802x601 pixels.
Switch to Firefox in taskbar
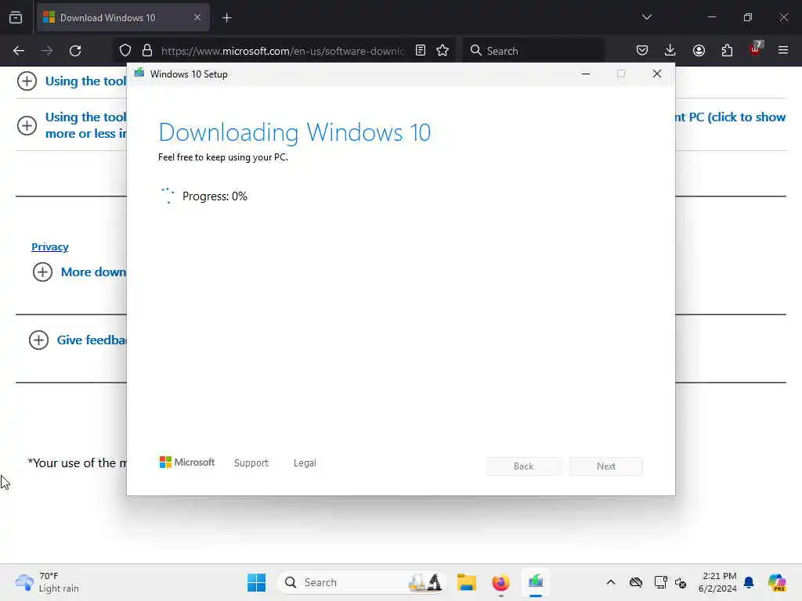pos(500,582)
